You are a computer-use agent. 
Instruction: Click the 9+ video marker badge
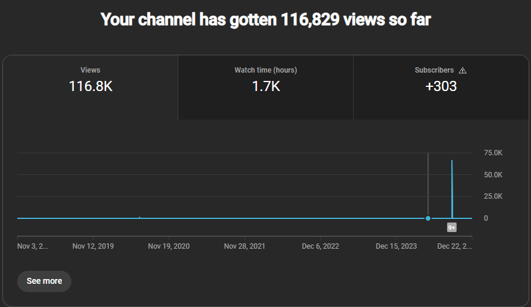point(452,228)
